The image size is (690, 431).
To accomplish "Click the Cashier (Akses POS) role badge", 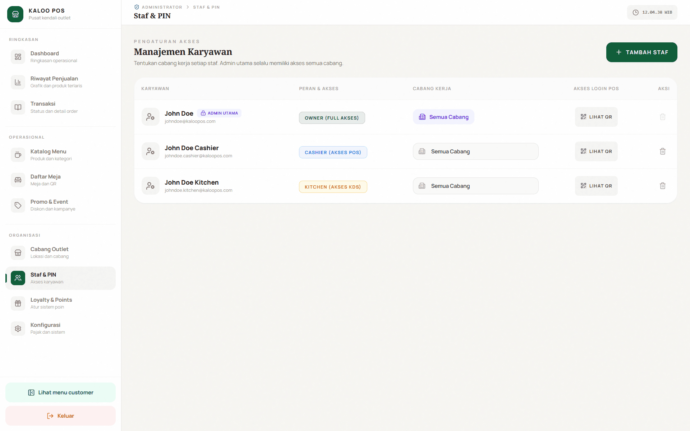I will [333, 152].
